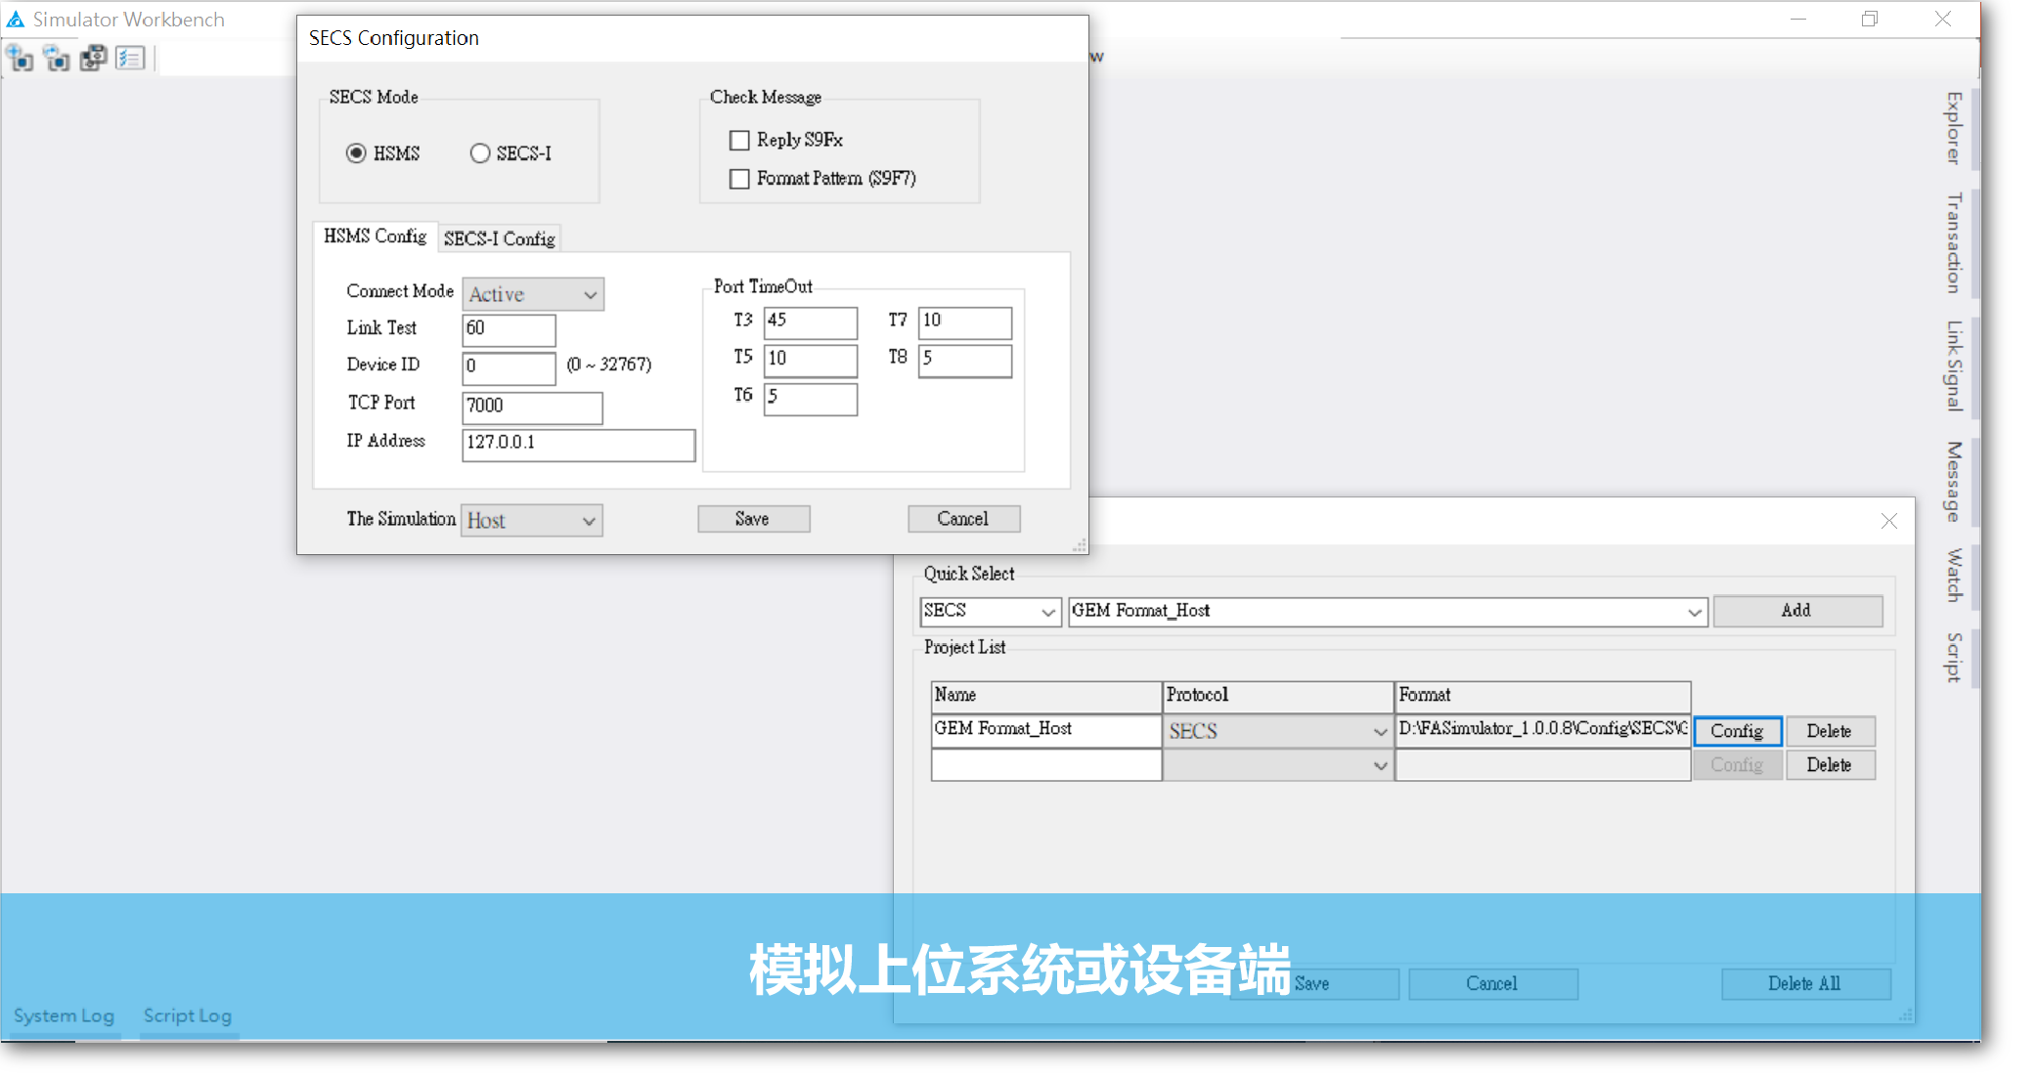This screenshot has height=1078, width=2038.
Task: Open the Explorer side panel
Action: click(x=1953, y=128)
